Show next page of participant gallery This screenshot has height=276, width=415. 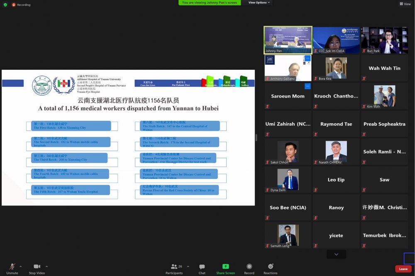(x=336, y=254)
